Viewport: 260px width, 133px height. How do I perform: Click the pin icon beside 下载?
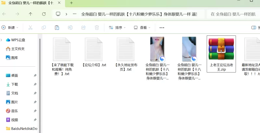click(x=35, y=84)
